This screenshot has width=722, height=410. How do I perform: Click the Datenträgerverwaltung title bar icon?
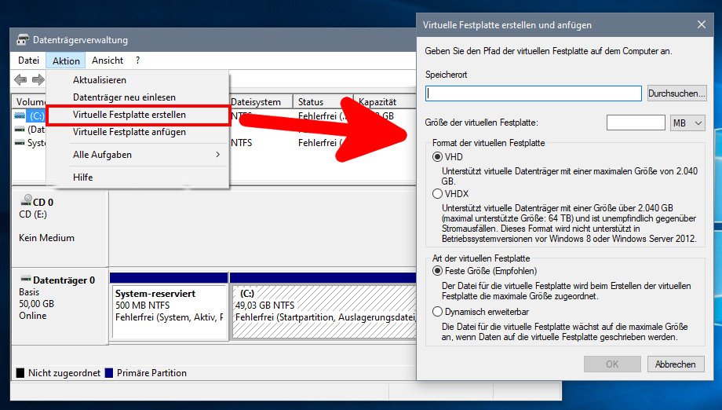click(22, 40)
